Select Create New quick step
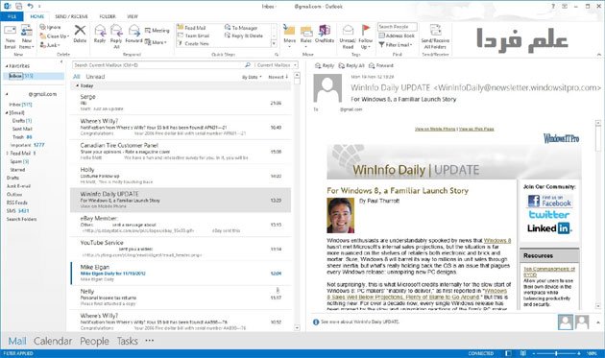The image size is (605, 358). point(193,43)
